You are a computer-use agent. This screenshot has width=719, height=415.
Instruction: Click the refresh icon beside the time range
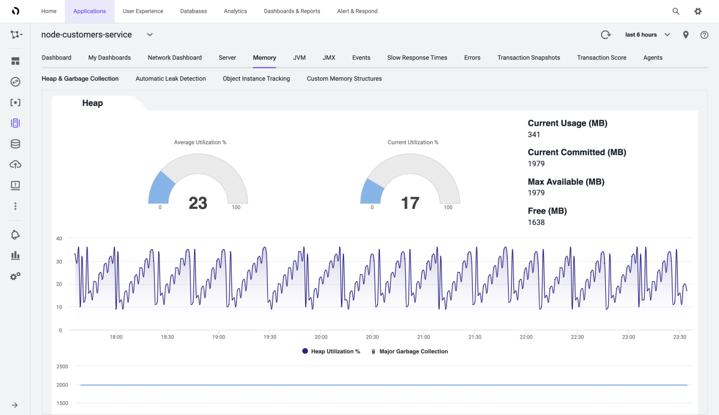[x=606, y=35]
